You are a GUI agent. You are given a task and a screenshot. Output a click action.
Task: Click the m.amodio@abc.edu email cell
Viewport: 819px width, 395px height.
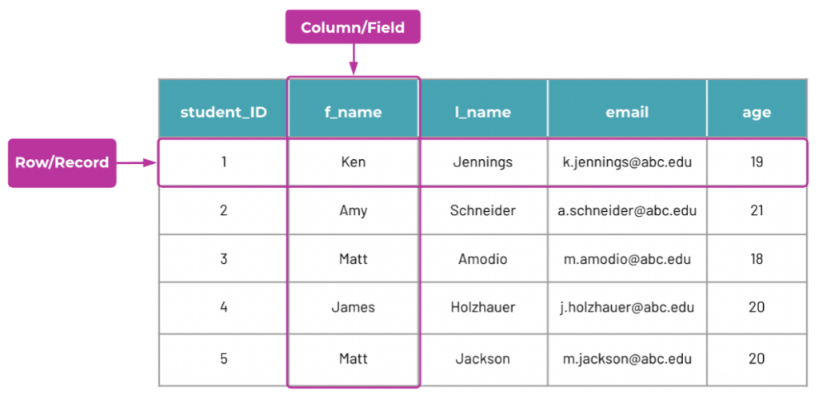tap(627, 259)
